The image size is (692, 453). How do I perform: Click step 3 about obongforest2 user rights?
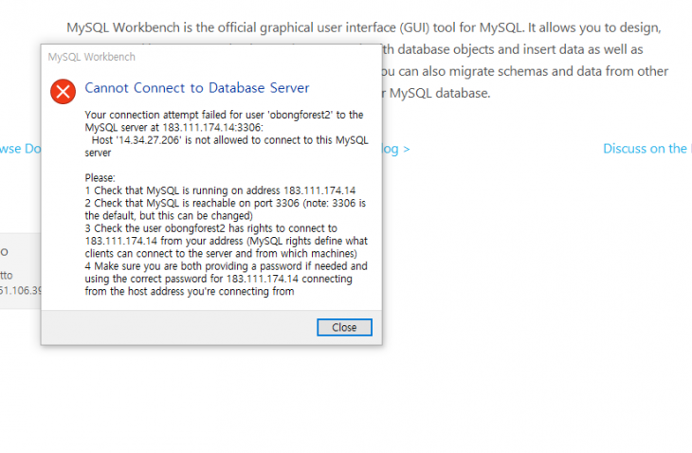coord(226,241)
